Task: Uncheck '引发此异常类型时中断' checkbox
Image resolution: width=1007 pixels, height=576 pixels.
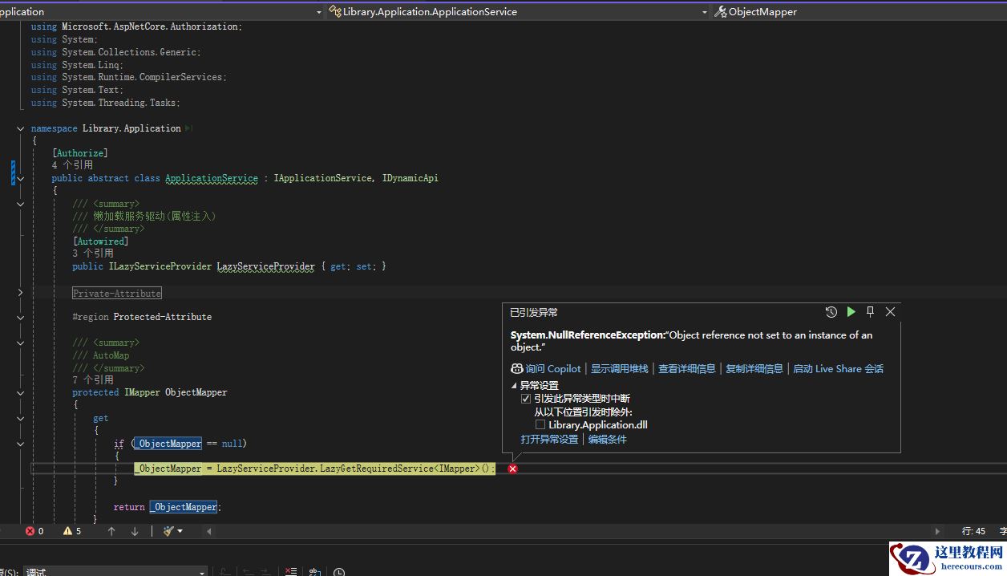Action: point(526,399)
